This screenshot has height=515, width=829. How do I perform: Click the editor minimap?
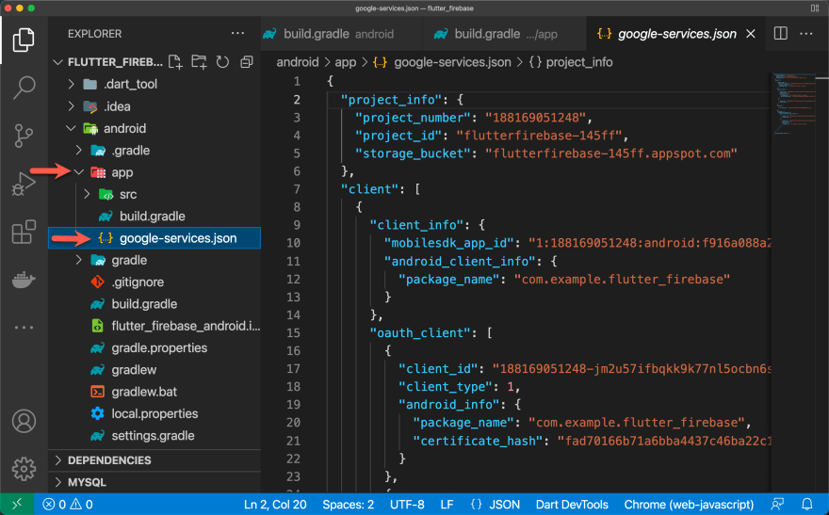pos(795,105)
